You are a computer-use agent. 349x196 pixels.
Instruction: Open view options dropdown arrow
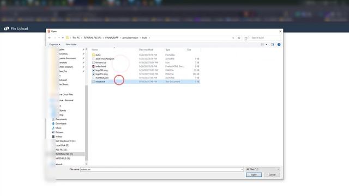266,45
